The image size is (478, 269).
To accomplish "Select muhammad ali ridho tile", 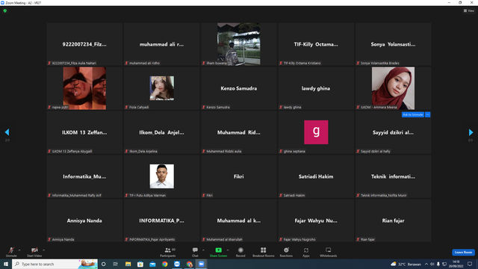I will click(161, 44).
